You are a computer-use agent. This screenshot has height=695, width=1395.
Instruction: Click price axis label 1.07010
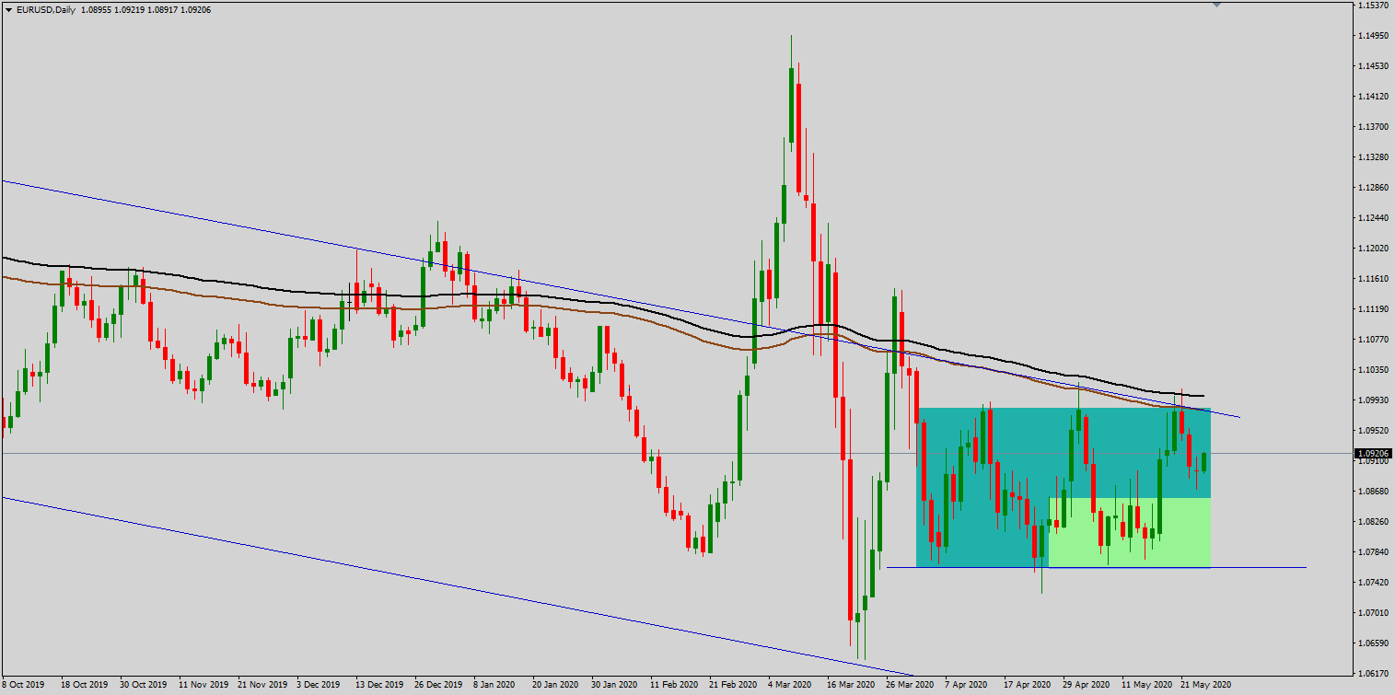click(1372, 613)
